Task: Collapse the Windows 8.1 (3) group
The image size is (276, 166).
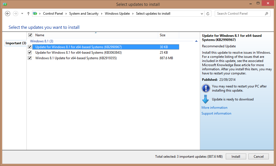Action: 196,41
